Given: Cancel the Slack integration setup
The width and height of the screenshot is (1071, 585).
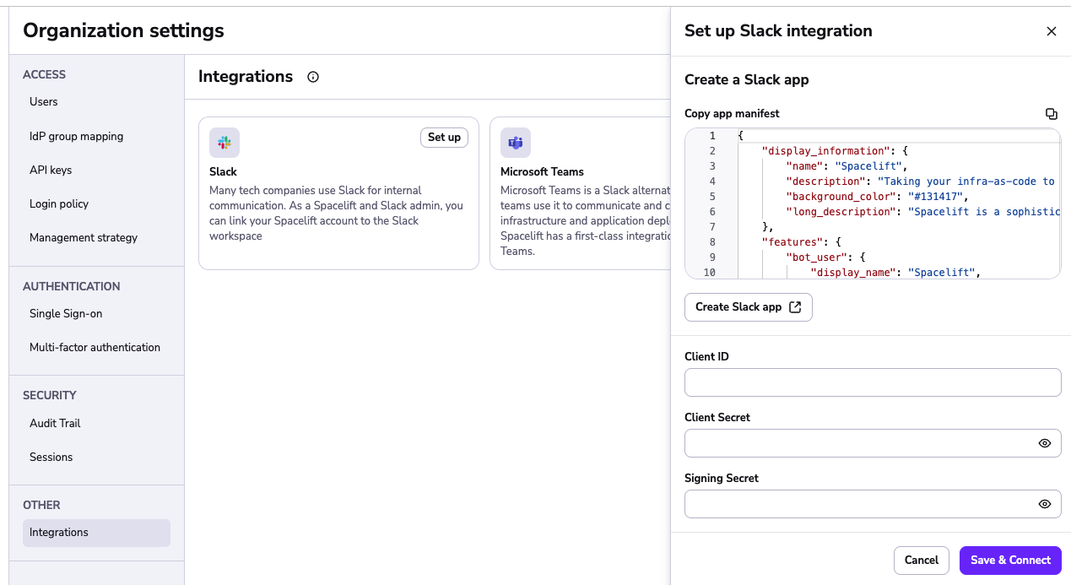Looking at the screenshot, I should [x=921, y=560].
